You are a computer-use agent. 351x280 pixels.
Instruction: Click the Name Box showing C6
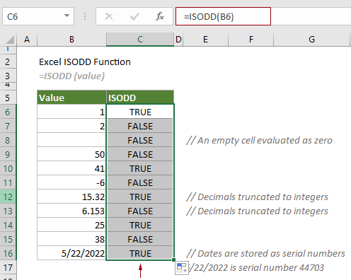(38, 16)
